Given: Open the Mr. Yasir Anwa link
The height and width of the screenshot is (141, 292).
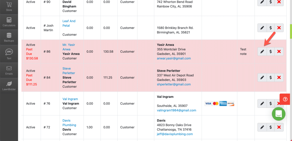Looking at the screenshot, I should coord(69,47).
